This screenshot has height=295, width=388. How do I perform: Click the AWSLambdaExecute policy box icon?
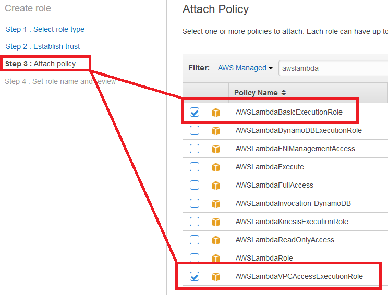pyautogui.click(x=216, y=167)
